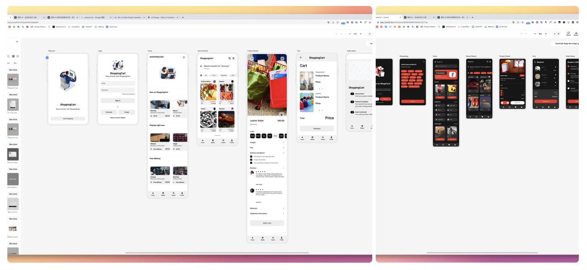Click the Home icon in the Product Details bottom nav

click(252, 239)
